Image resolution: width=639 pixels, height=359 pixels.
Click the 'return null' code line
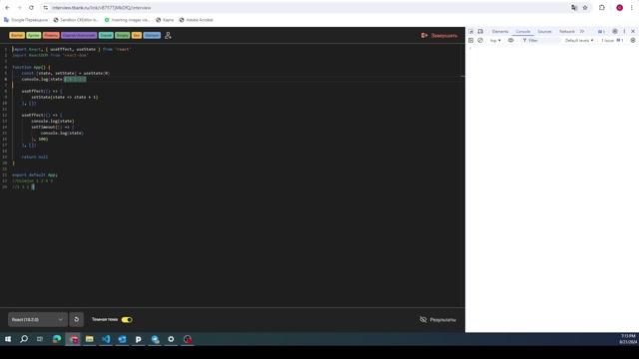pos(35,157)
